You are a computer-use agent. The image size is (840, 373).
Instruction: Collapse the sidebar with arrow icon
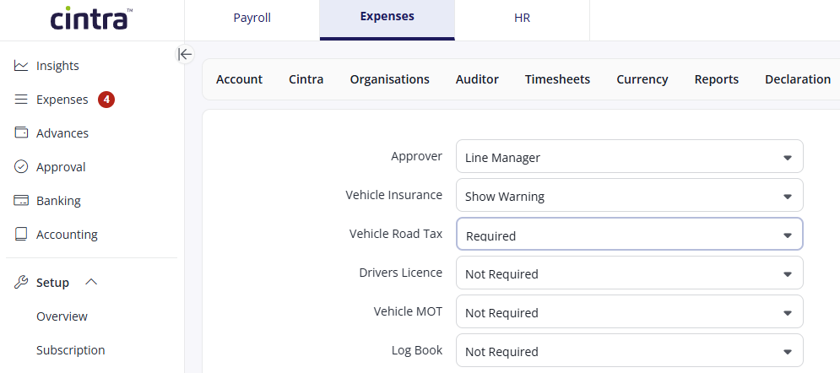(x=185, y=54)
